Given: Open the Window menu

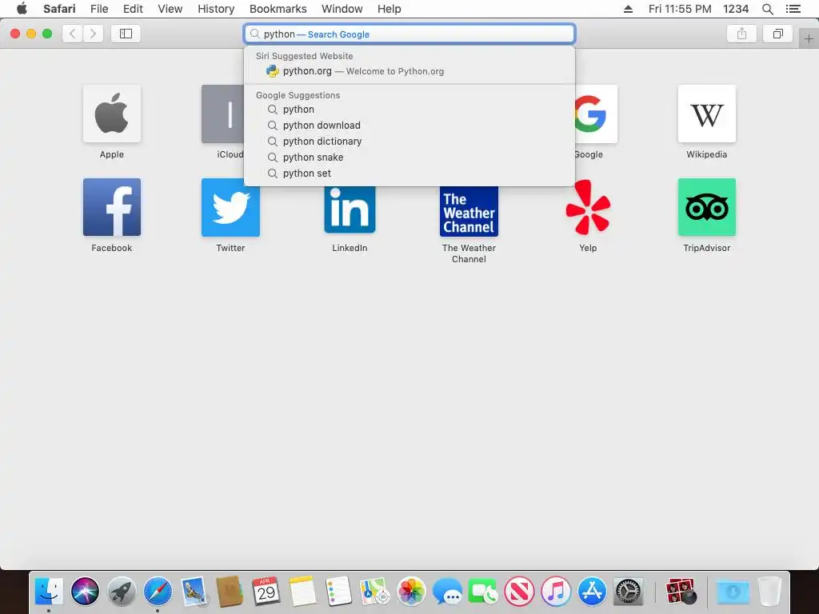Looking at the screenshot, I should coord(342,9).
